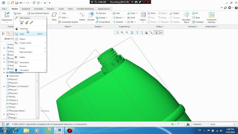Open the Information submenu entry

30,70
